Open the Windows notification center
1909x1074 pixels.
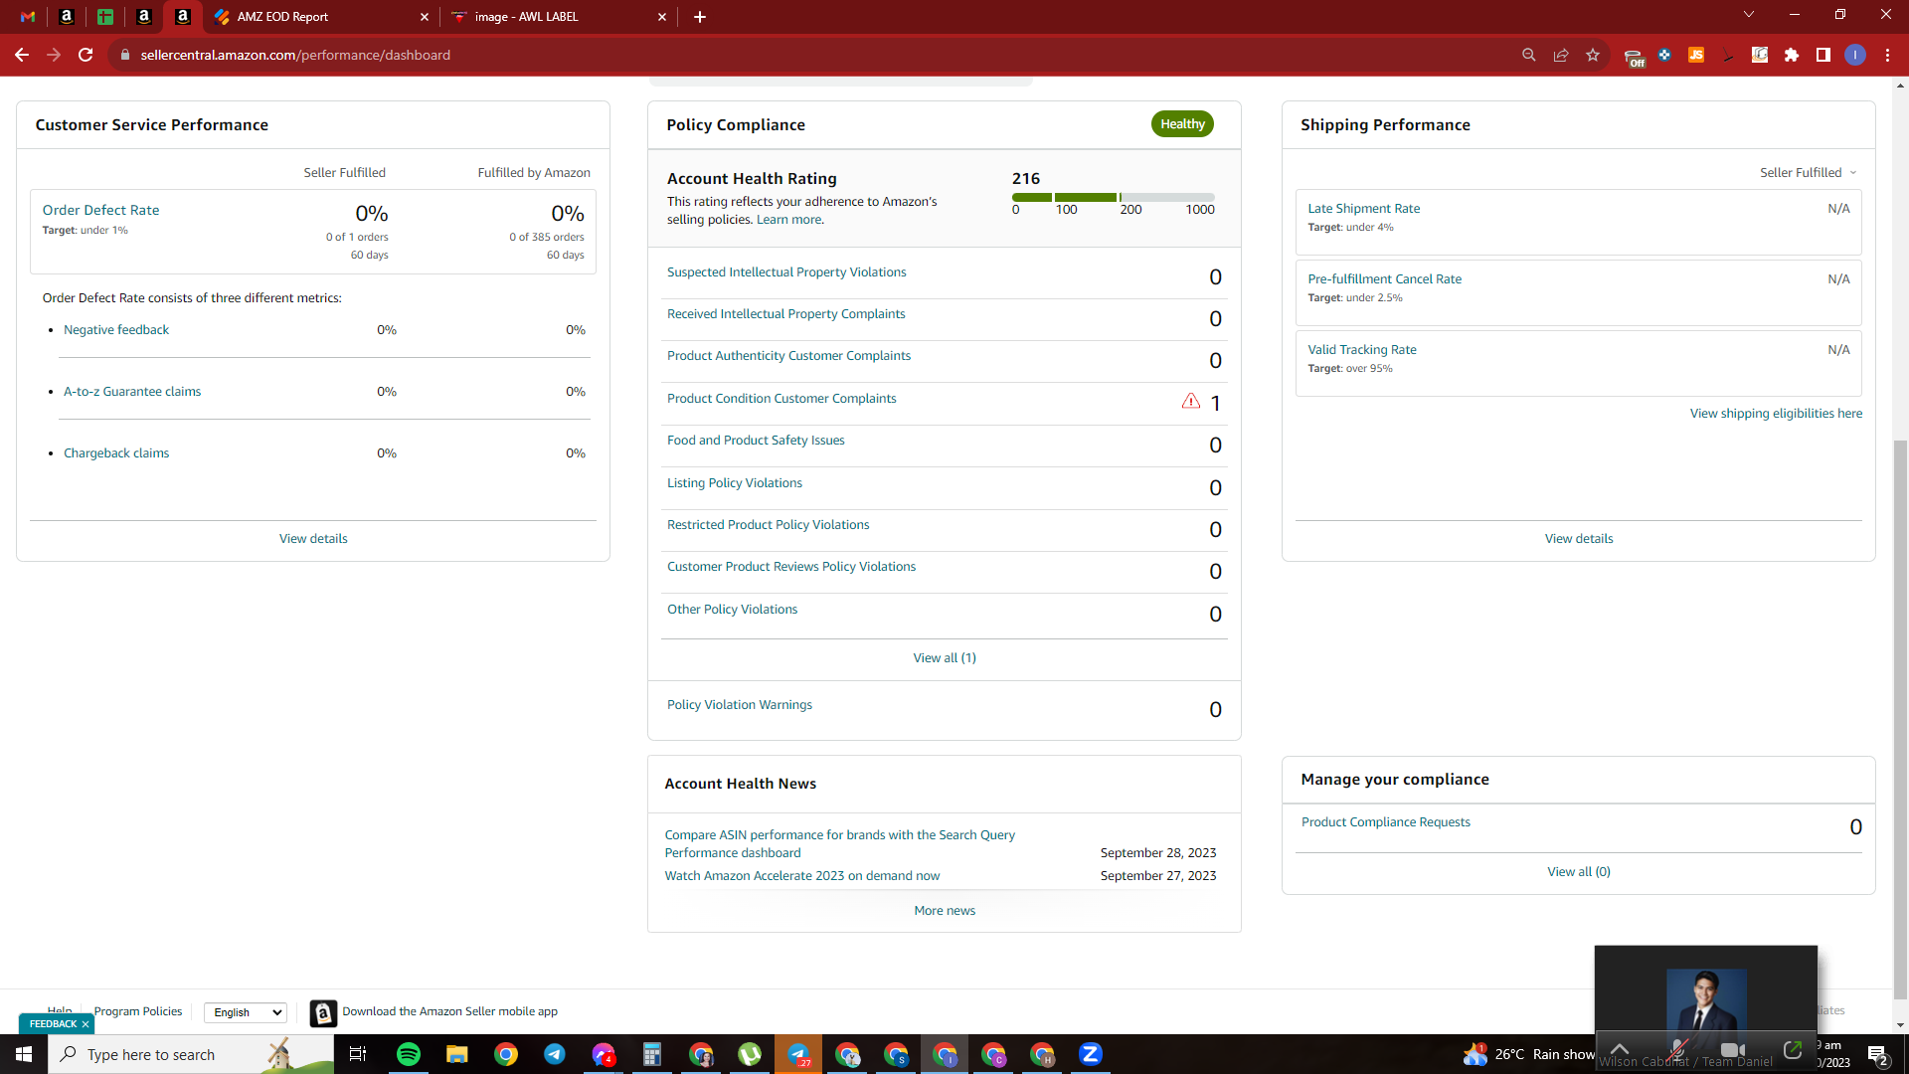[x=1878, y=1055]
